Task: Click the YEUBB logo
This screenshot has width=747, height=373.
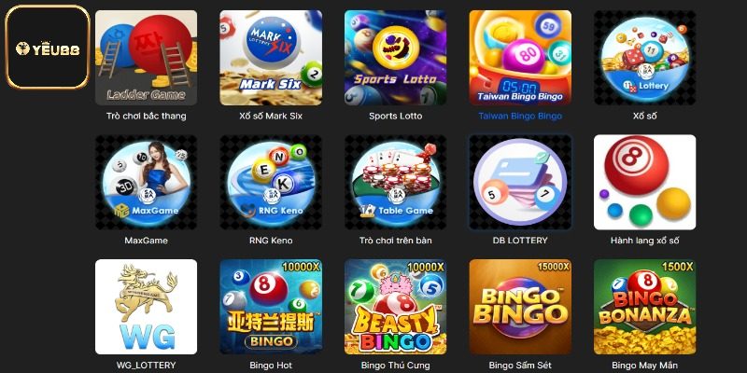Action: (48, 48)
